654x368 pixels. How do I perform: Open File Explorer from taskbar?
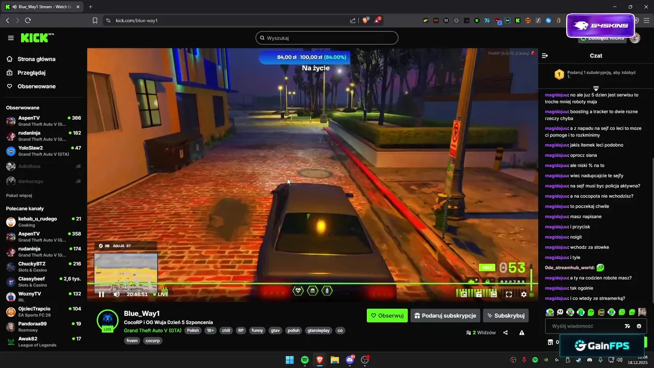335,360
